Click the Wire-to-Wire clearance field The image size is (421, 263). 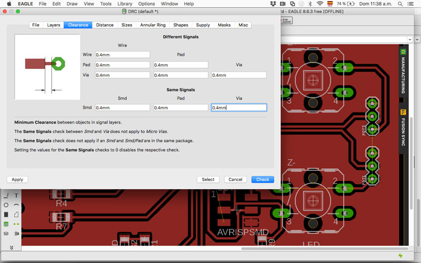click(x=123, y=55)
